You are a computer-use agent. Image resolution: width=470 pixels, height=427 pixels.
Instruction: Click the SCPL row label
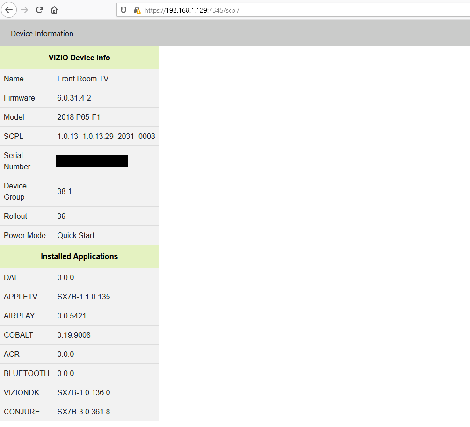click(x=14, y=136)
